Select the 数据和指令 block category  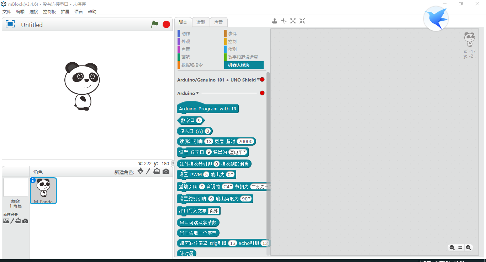192,65
